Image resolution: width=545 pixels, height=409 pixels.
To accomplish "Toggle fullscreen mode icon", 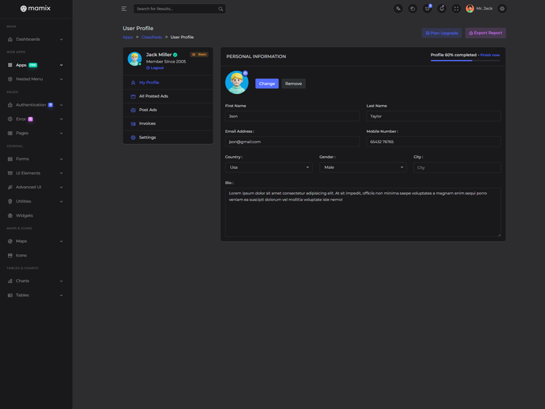I will tap(456, 9).
